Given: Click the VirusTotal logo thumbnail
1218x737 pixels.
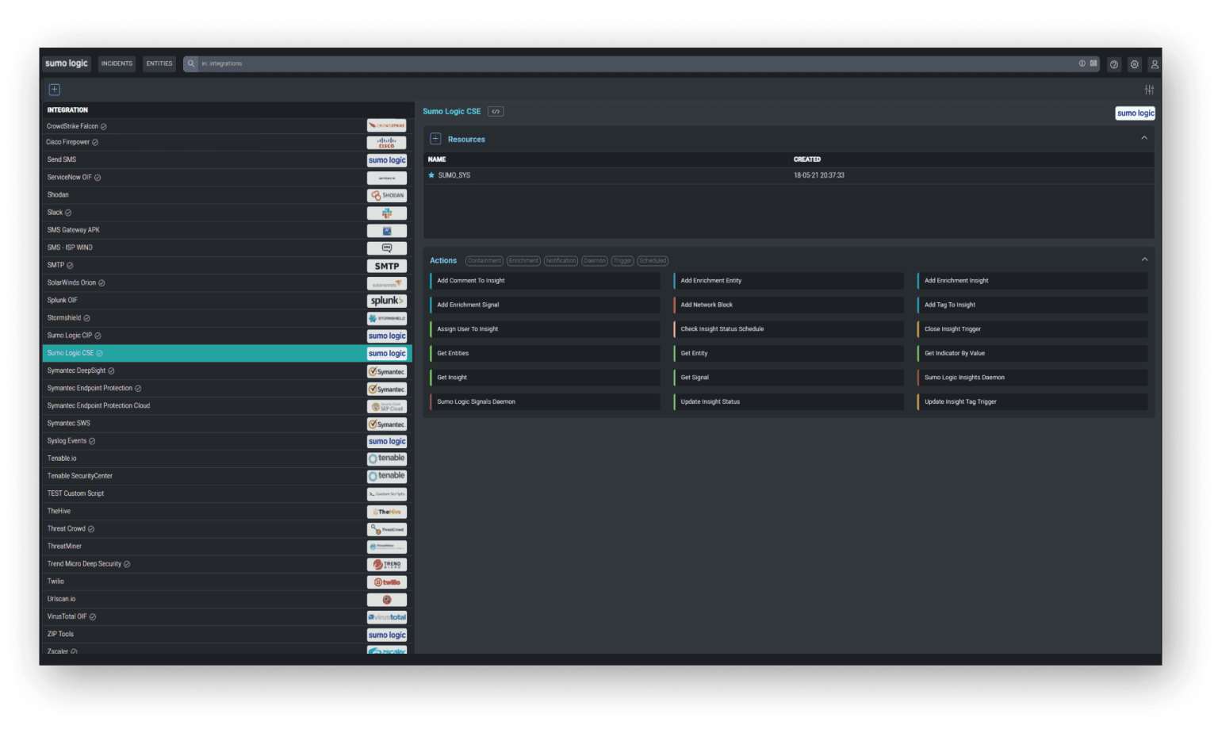Looking at the screenshot, I should [387, 617].
